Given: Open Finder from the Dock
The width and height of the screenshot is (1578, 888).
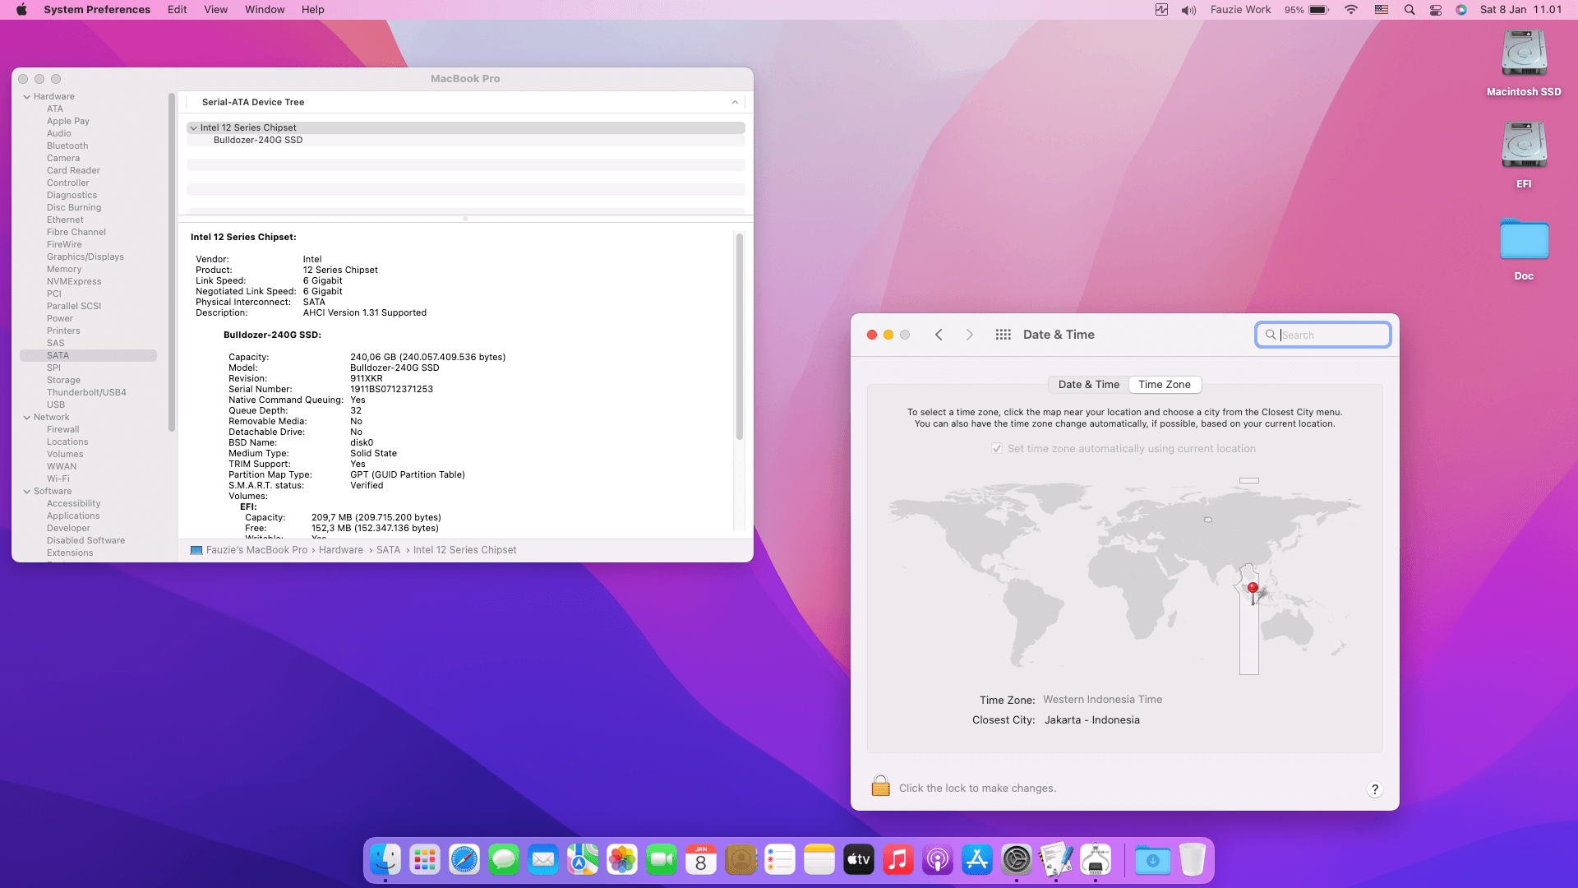Looking at the screenshot, I should click(385, 860).
